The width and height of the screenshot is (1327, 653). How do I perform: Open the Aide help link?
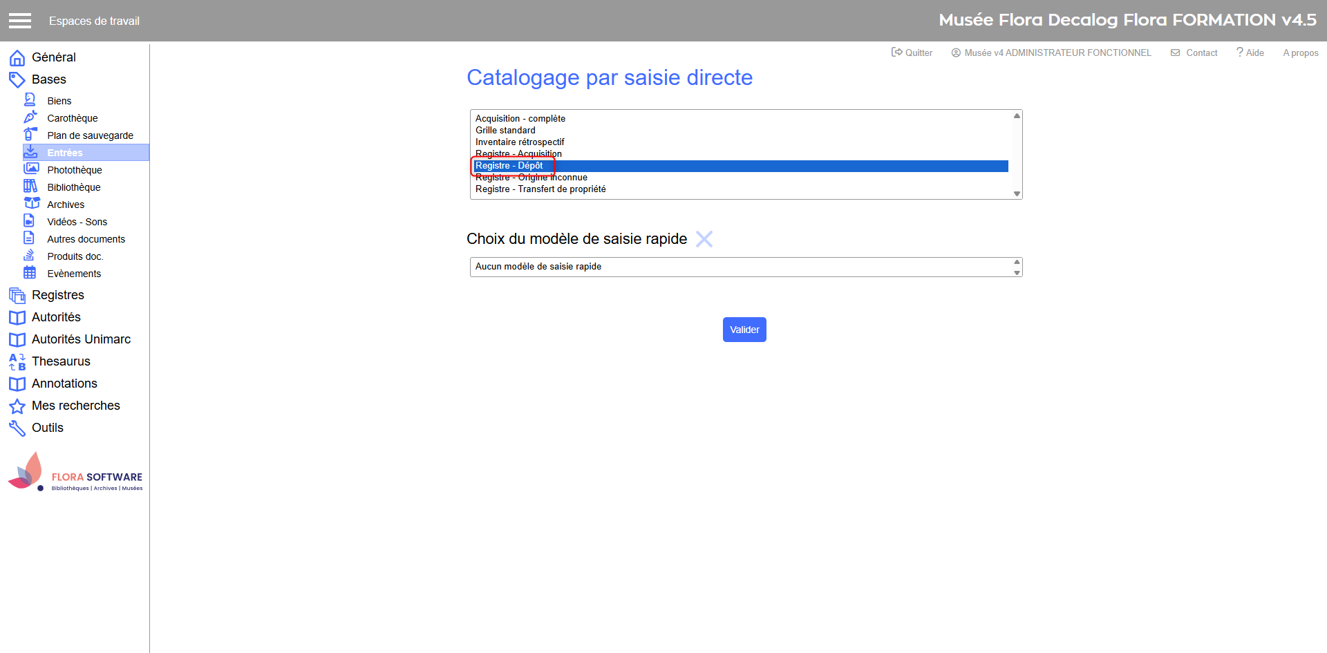pyautogui.click(x=1250, y=53)
